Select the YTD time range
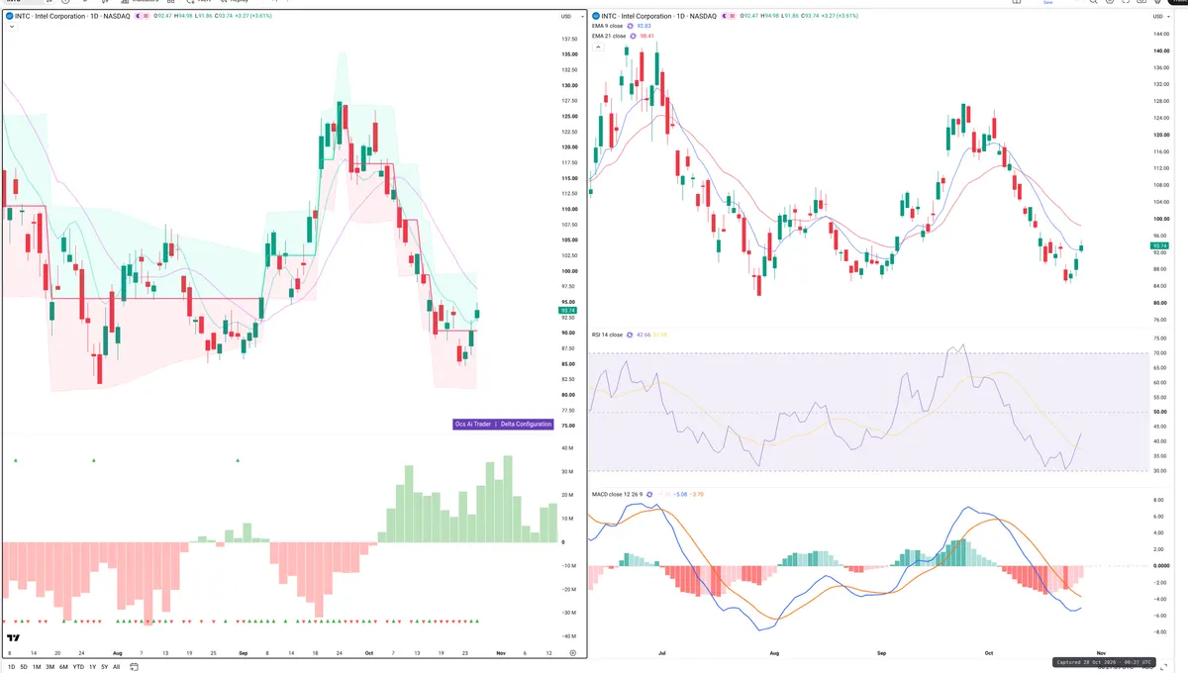This screenshot has height=673, width=1188. (78, 667)
